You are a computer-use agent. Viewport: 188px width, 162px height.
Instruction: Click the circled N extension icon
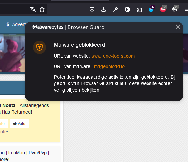click(127, 9)
